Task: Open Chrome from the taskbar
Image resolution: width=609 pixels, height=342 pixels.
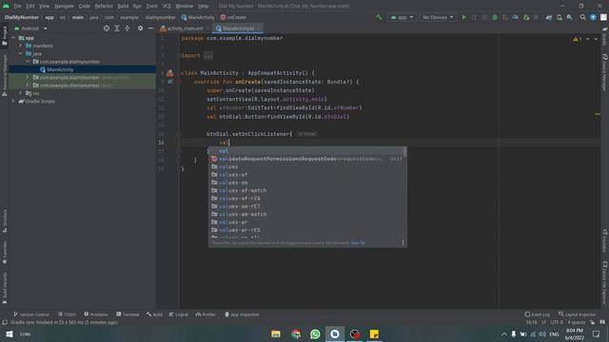Action: click(296, 333)
